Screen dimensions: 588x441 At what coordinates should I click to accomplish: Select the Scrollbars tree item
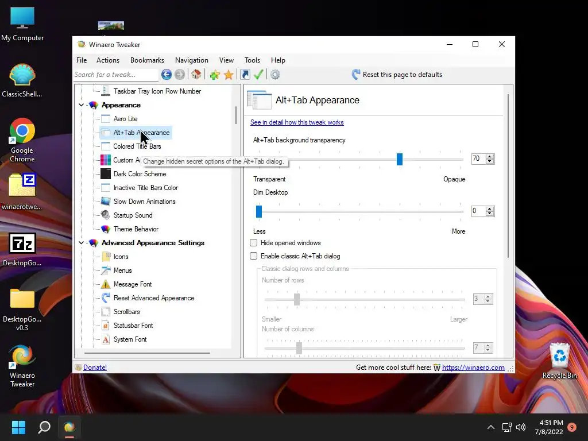click(x=127, y=312)
